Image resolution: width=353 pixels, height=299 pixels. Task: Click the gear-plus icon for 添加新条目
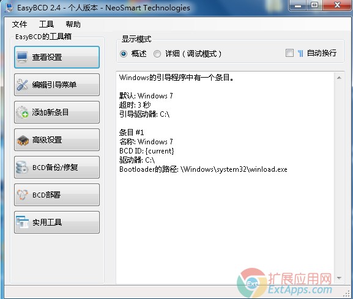point(22,113)
